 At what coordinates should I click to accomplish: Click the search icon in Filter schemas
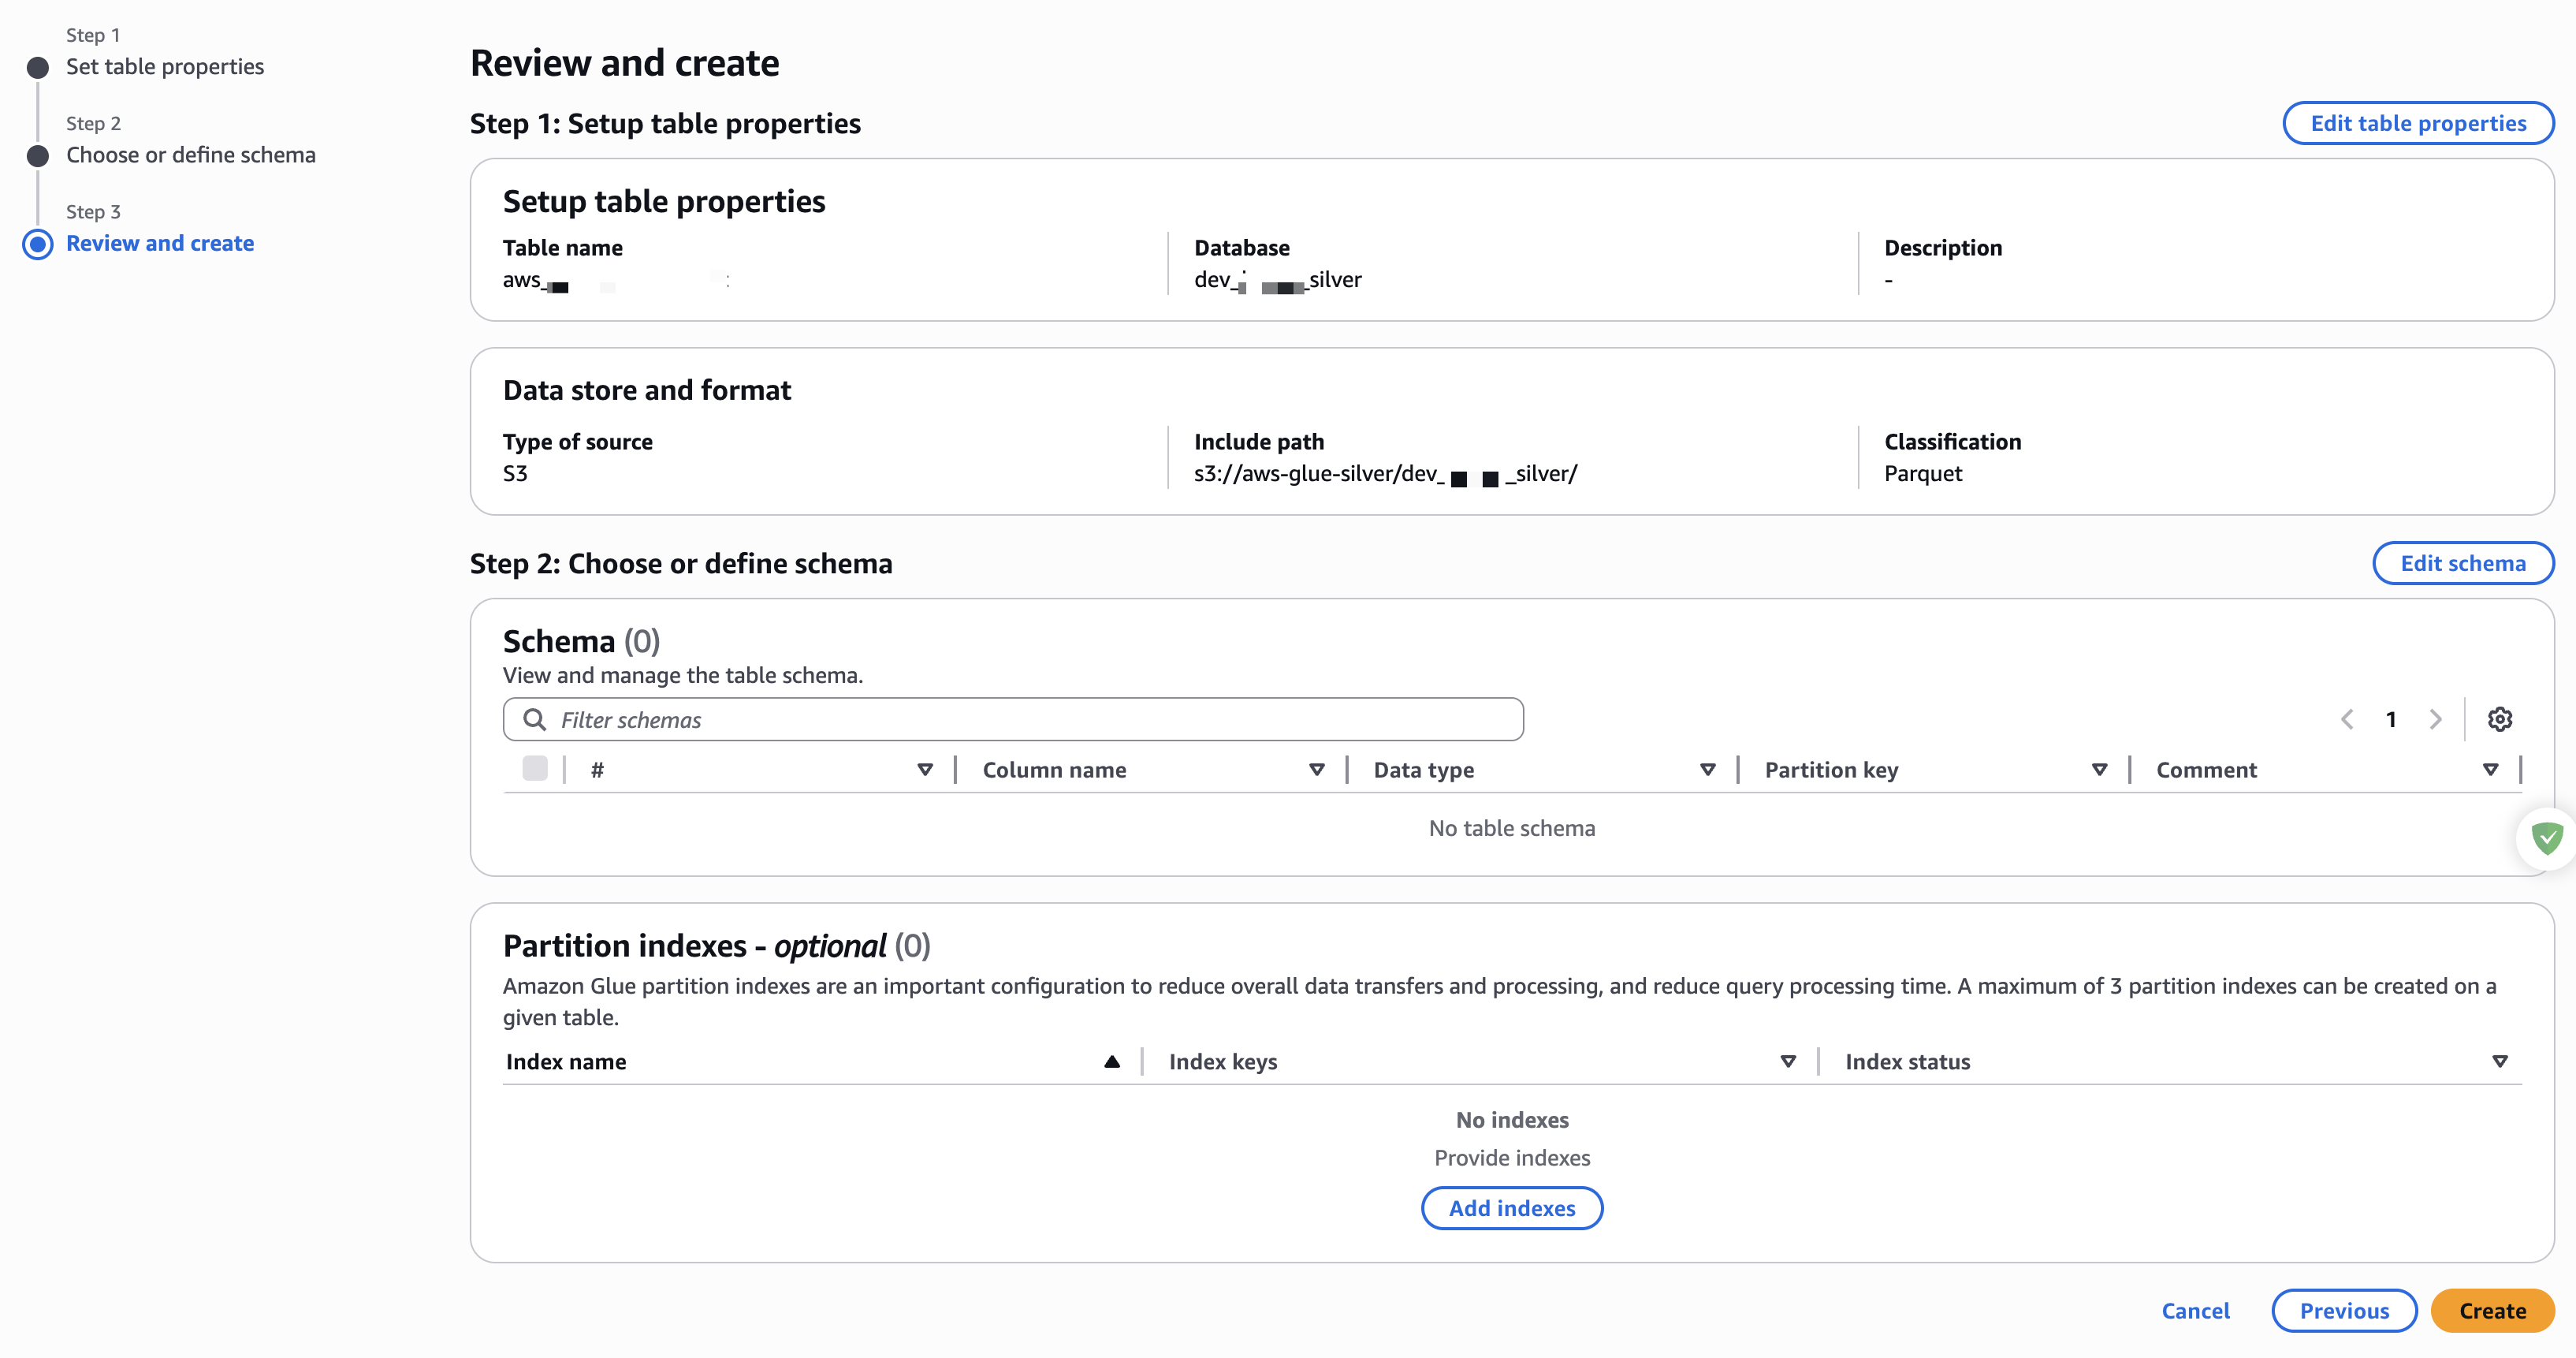click(x=535, y=719)
